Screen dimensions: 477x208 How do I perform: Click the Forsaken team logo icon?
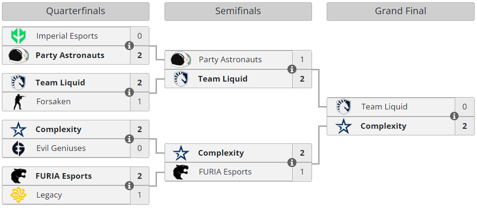[x=18, y=101]
